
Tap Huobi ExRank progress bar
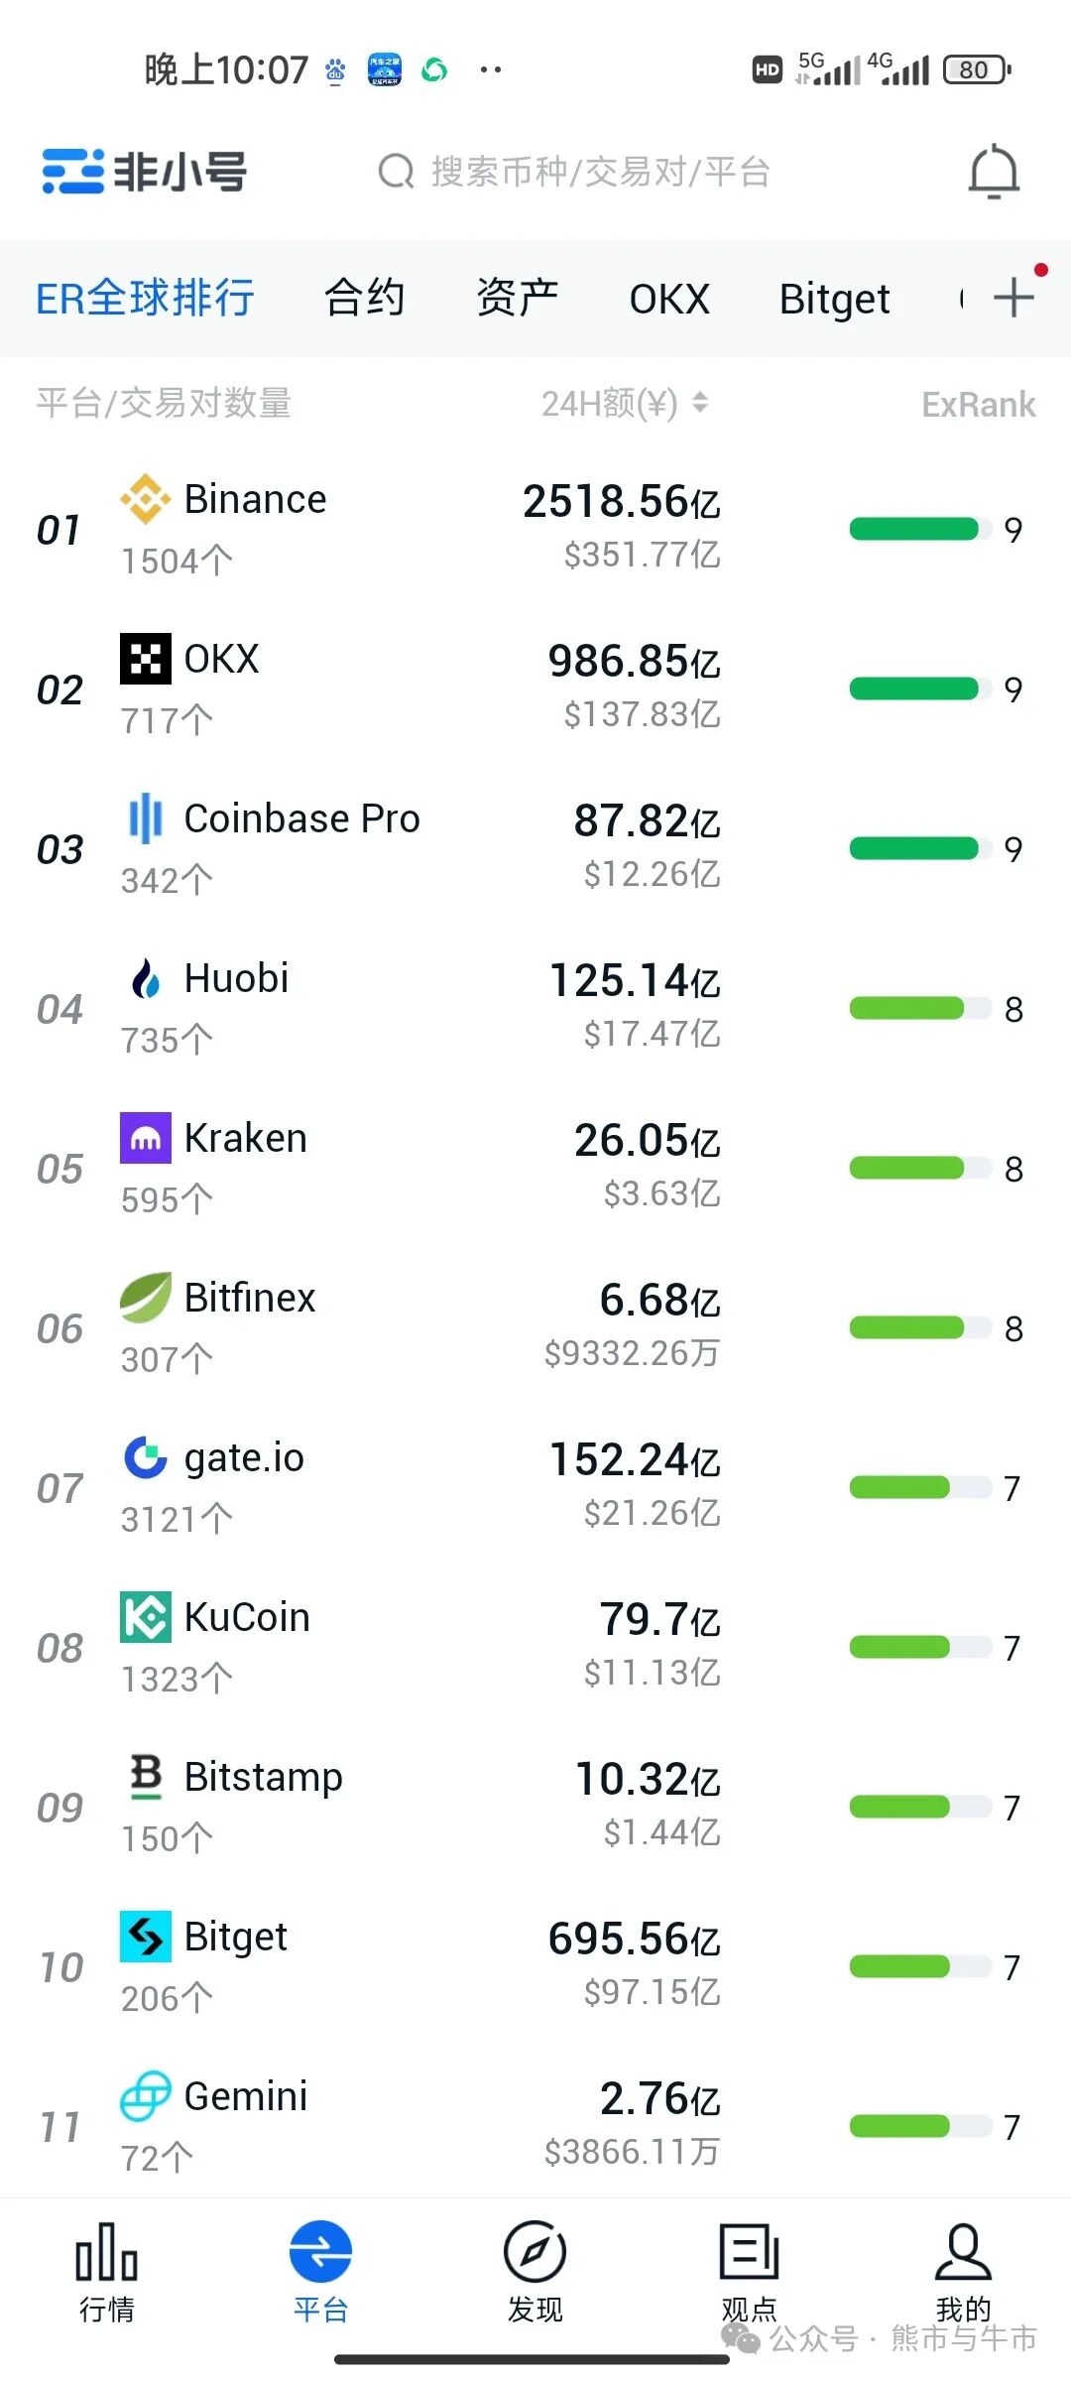pos(920,1009)
